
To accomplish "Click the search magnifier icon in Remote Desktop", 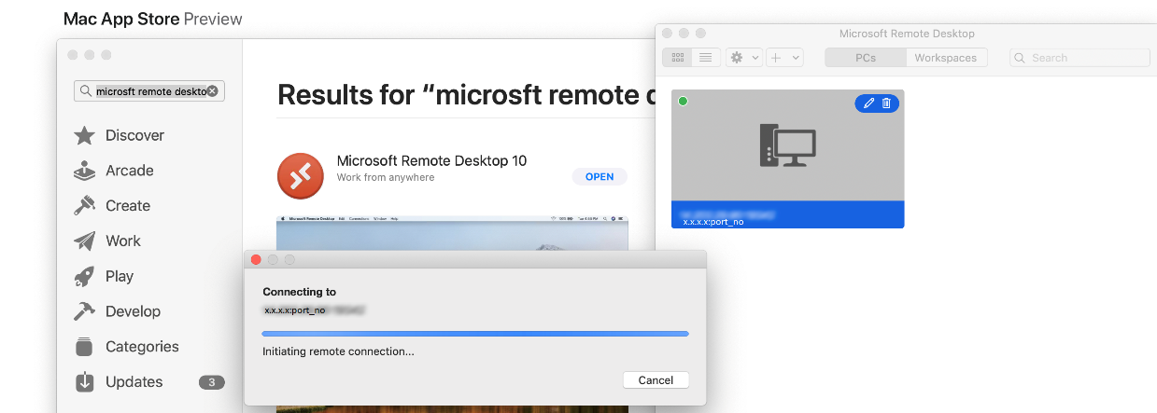I will [1022, 58].
